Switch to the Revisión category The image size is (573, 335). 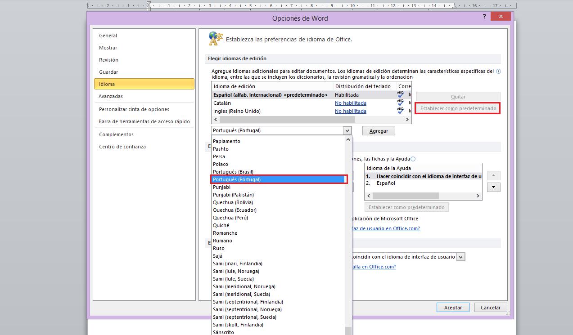(x=109, y=60)
